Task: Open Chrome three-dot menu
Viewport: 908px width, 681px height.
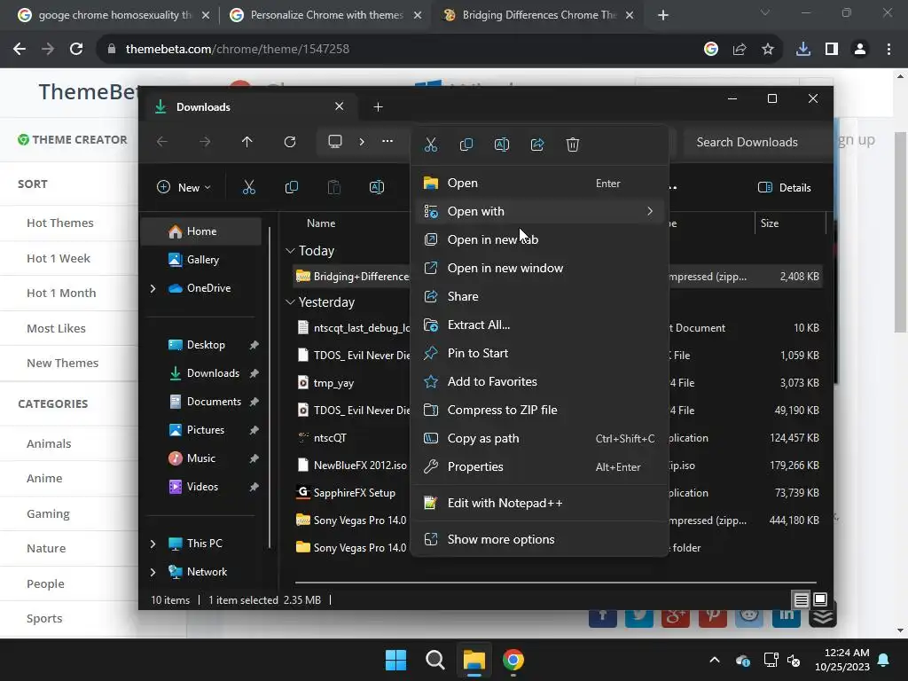Action: click(x=888, y=50)
